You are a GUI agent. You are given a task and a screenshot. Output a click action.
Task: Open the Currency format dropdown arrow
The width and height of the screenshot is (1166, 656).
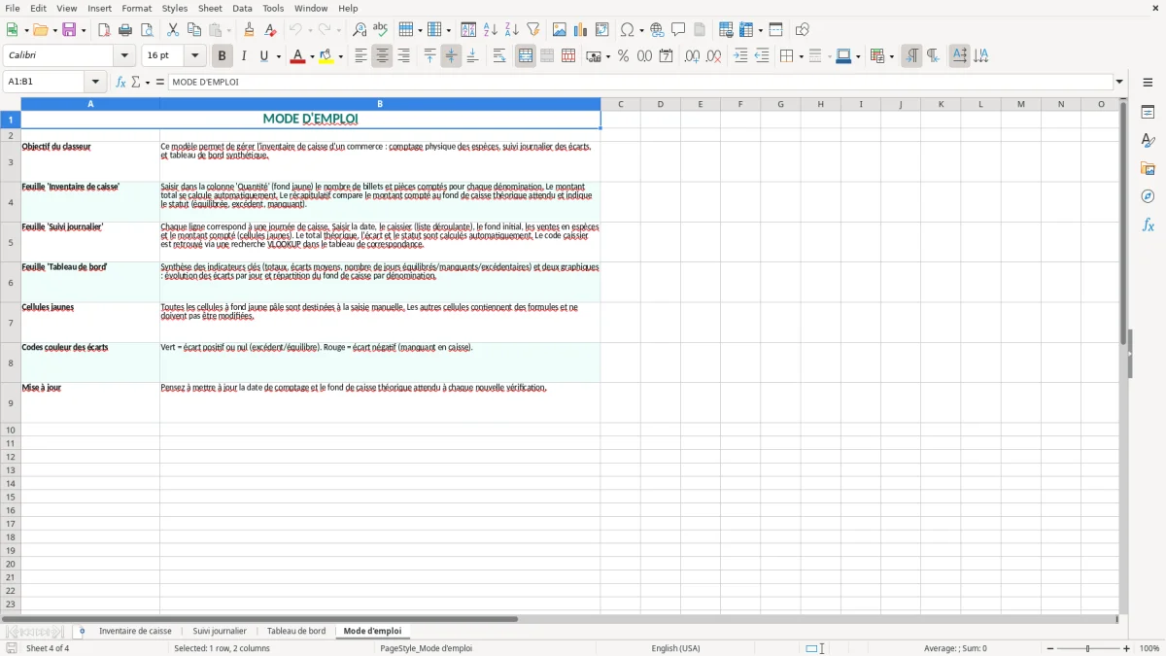(607, 56)
